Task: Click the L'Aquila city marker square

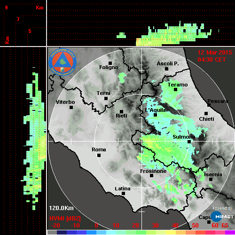Action: (x=155, y=115)
